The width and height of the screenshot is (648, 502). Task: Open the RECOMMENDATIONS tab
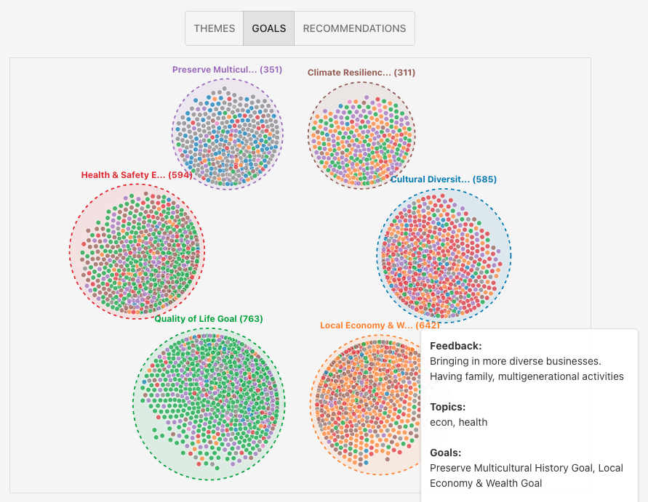[354, 28]
